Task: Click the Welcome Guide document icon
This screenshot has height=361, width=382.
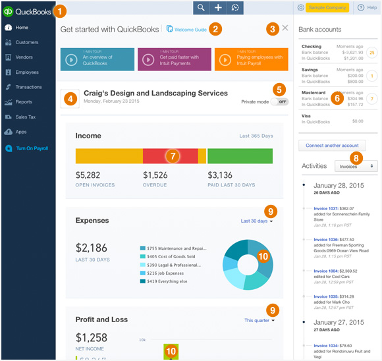Action: 169,29
